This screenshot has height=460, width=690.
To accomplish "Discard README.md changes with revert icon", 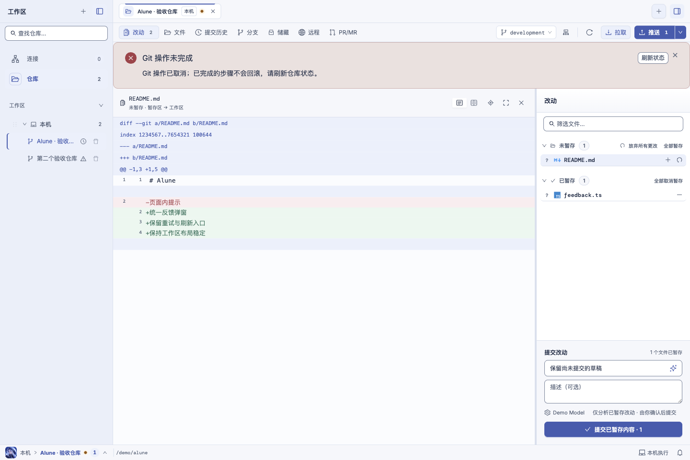I will point(679,160).
